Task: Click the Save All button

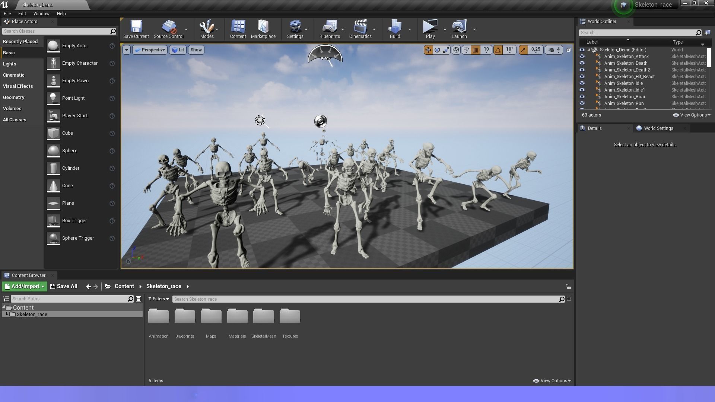Action: pyautogui.click(x=64, y=286)
